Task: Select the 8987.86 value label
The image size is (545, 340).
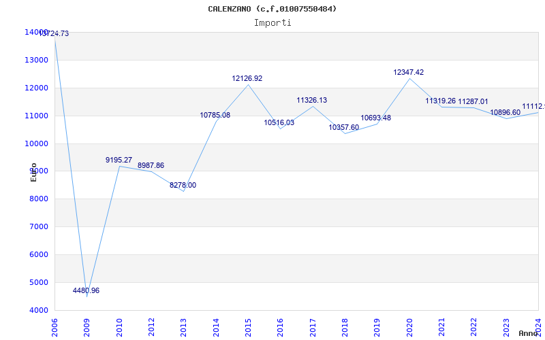Action: (x=151, y=165)
